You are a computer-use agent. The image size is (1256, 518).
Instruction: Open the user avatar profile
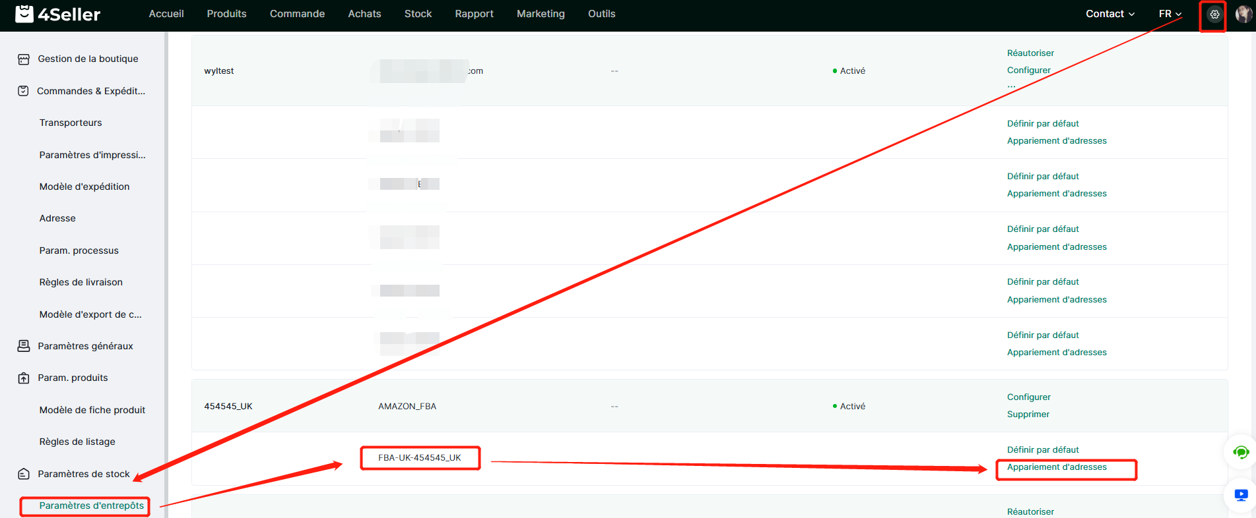tap(1243, 14)
